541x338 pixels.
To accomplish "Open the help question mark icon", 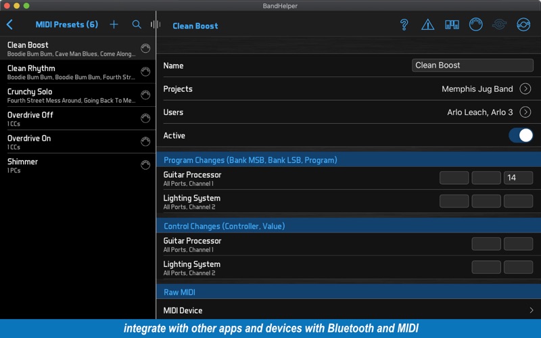I will [x=404, y=24].
